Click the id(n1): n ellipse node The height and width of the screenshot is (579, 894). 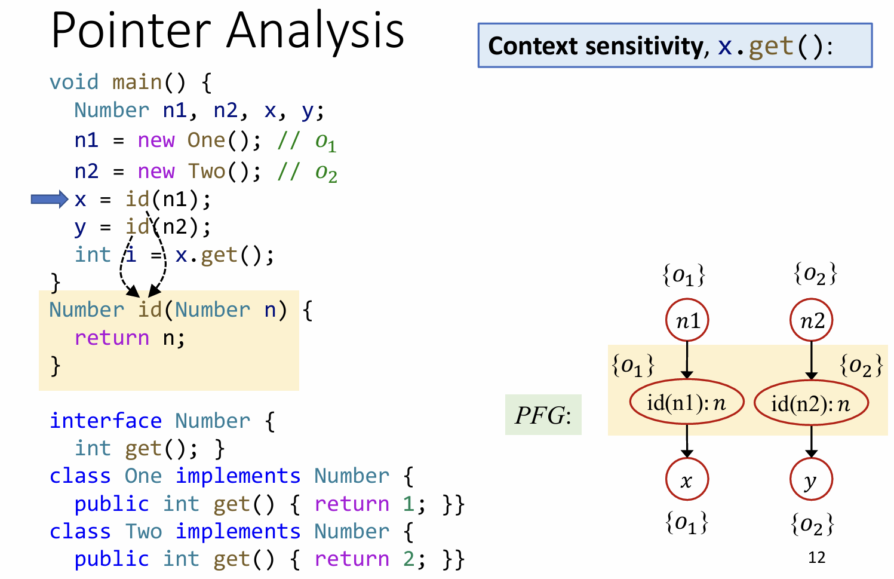687,402
